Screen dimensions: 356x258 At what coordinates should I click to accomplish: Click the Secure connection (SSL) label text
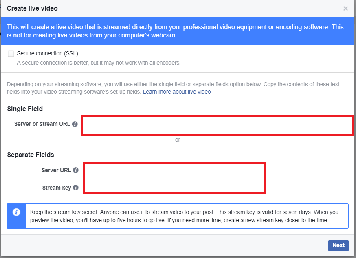coord(47,54)
